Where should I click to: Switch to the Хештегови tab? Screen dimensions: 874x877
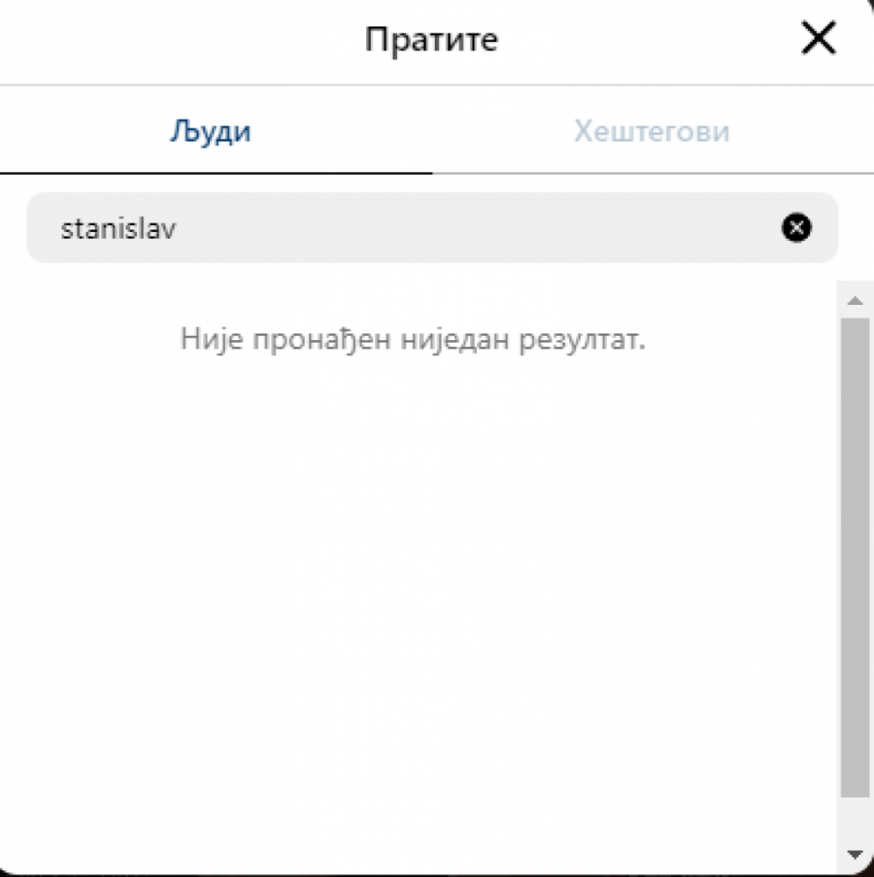(x=652, y=131)
